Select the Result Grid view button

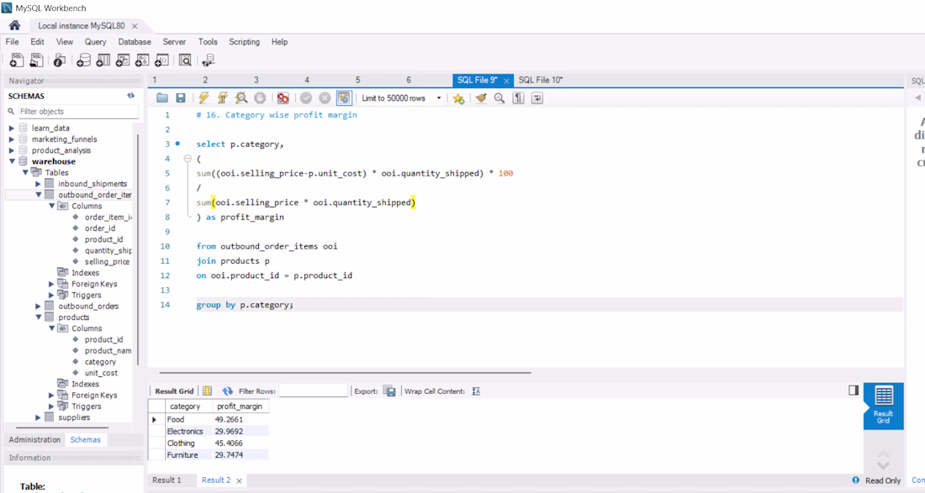pos(883,406)
